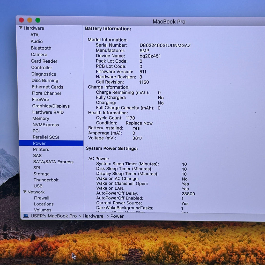The width and height of the screenshot is (265, 265).
Task: Select the highlighted Power entry
Action: pos(51,143)
